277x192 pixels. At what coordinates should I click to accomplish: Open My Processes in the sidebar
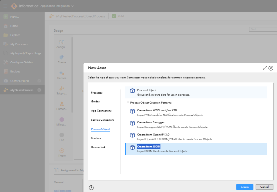(x=19, y=44)
